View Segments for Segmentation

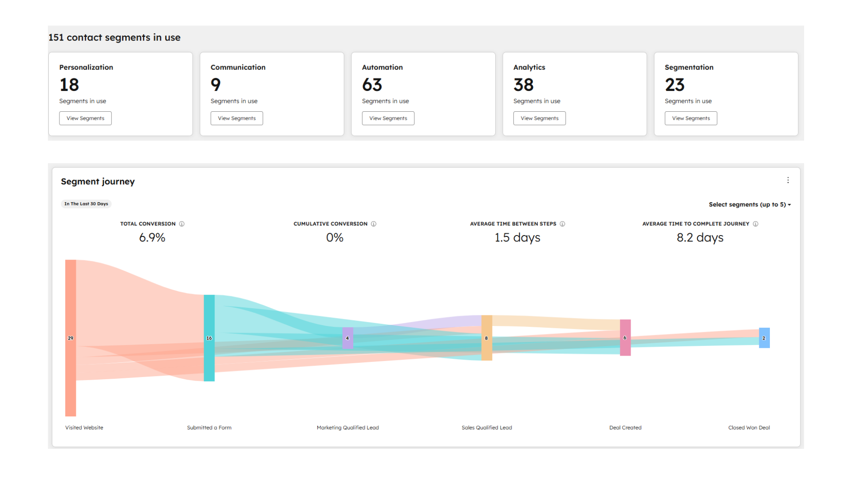[690, 118]
